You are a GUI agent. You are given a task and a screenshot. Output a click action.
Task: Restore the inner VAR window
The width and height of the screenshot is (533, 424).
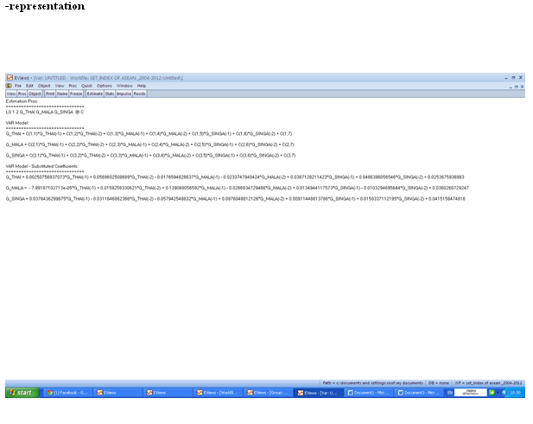[x=517, y=87]
